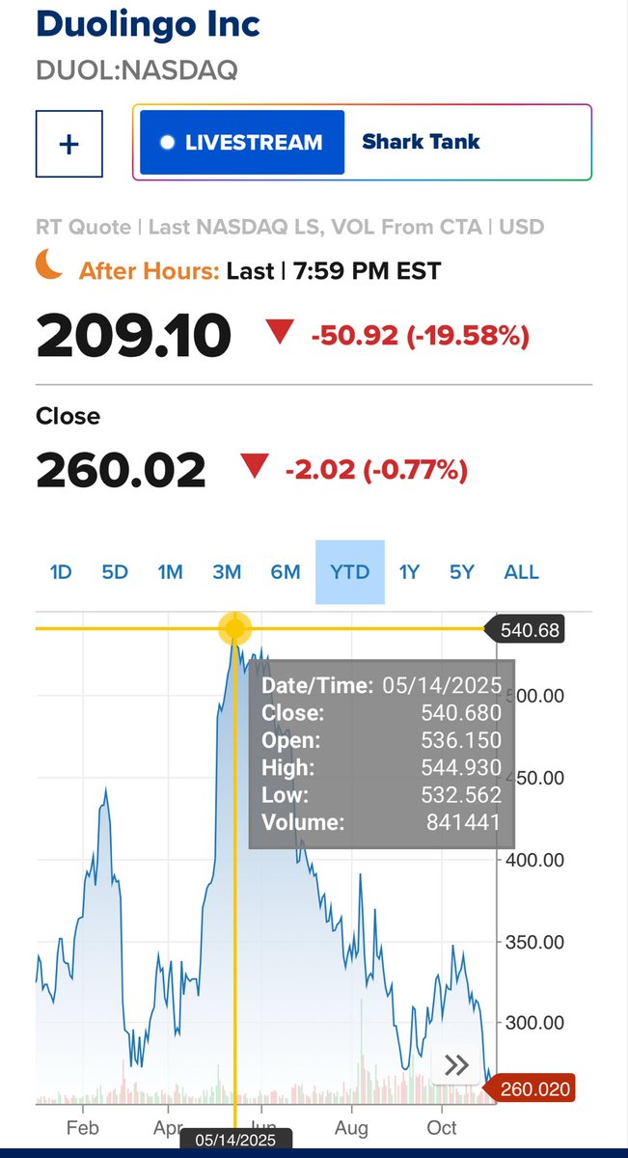
Task: Switch chart to the 3M range
Action: tap(227, 572)
